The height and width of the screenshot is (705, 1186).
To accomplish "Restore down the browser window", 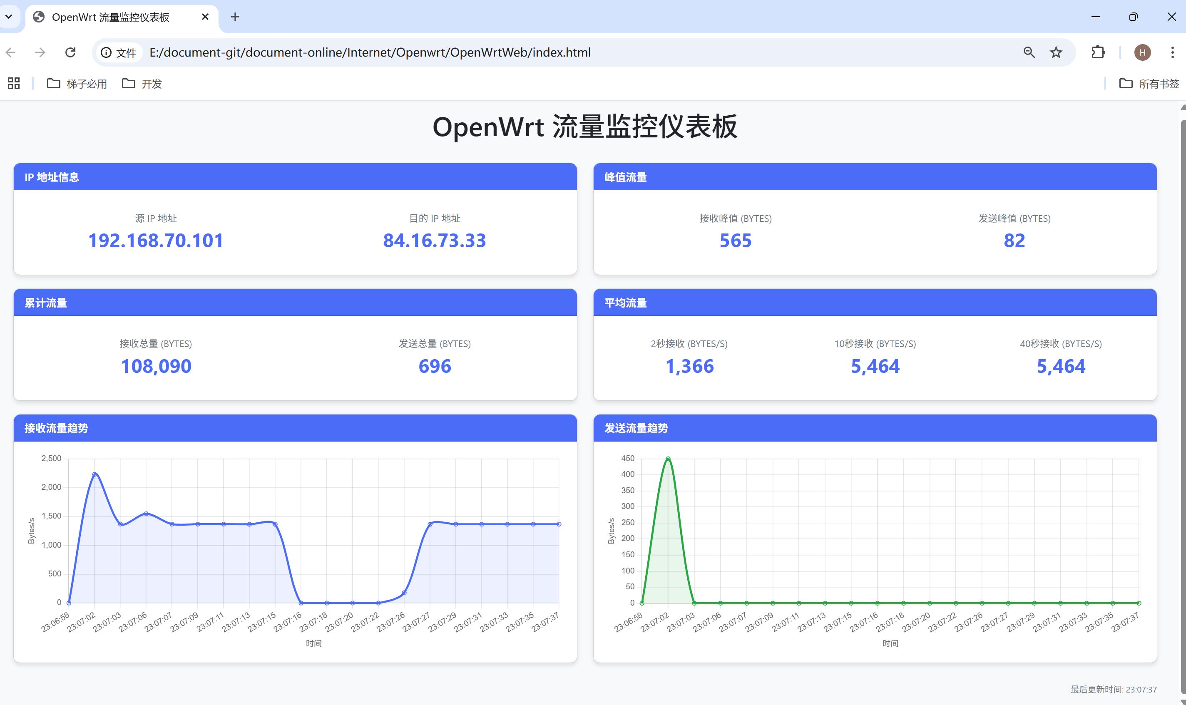I will (1133, 17).
